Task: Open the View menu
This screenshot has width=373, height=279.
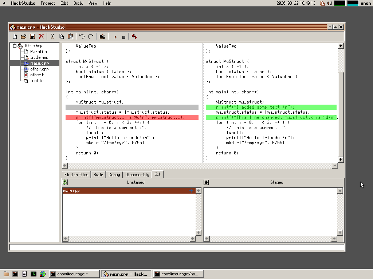Action: (x=93, y=3)
